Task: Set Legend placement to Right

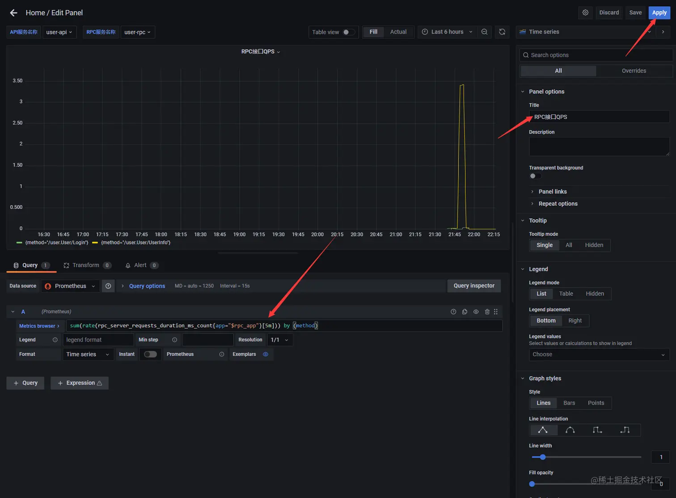Action: (575, 321)
